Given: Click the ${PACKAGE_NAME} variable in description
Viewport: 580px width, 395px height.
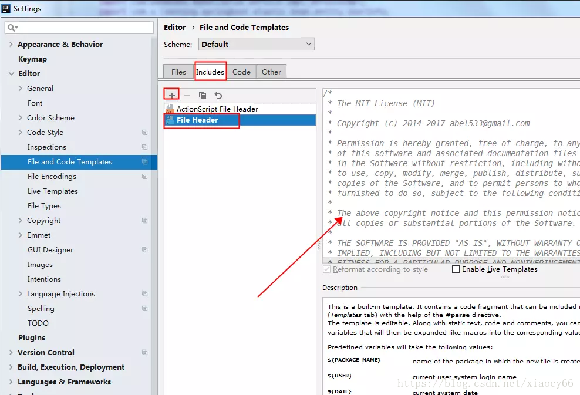Looking at the screenshot, I should point(354,360).
